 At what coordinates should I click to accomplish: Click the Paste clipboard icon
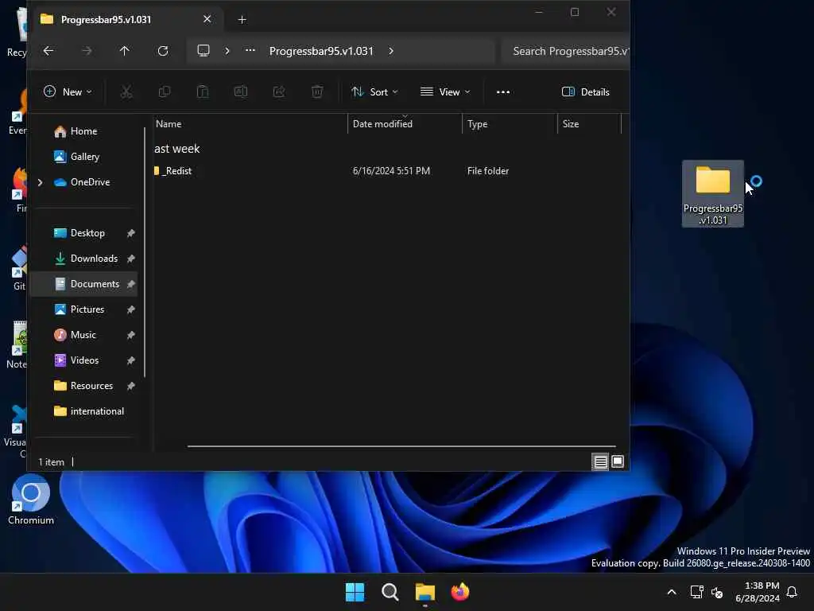(203, 92)
